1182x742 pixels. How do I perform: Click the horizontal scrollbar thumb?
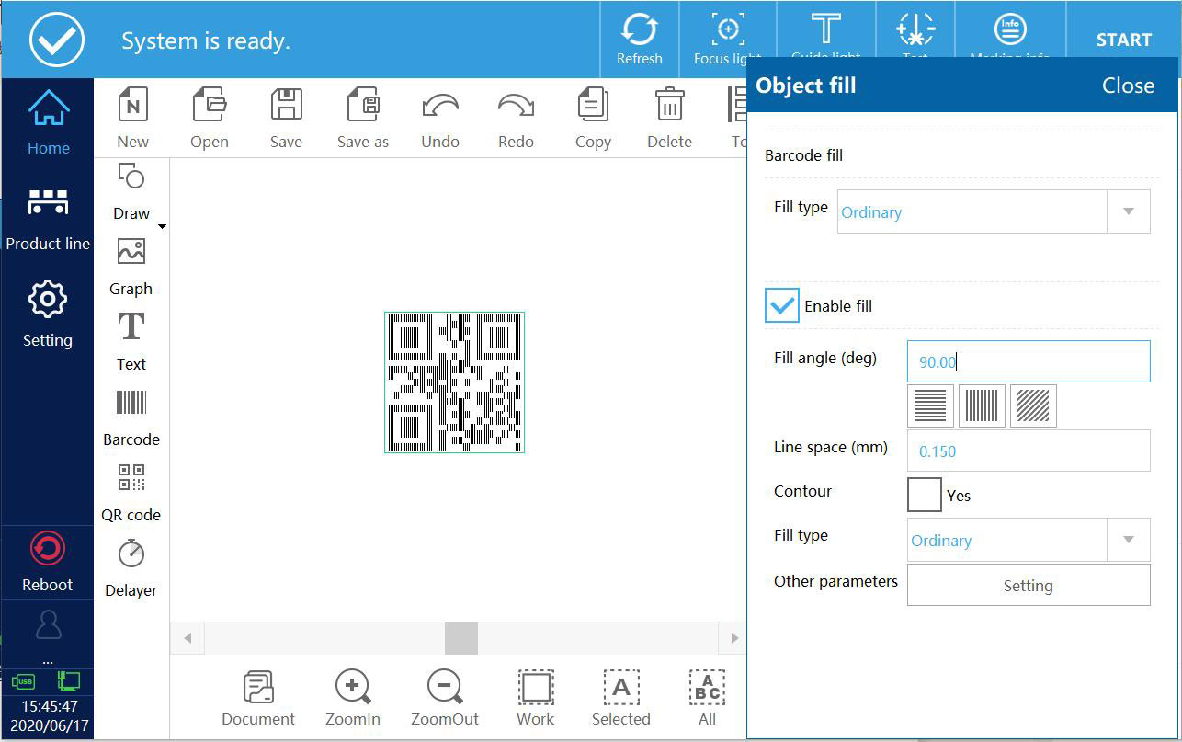tap(461, 638)
